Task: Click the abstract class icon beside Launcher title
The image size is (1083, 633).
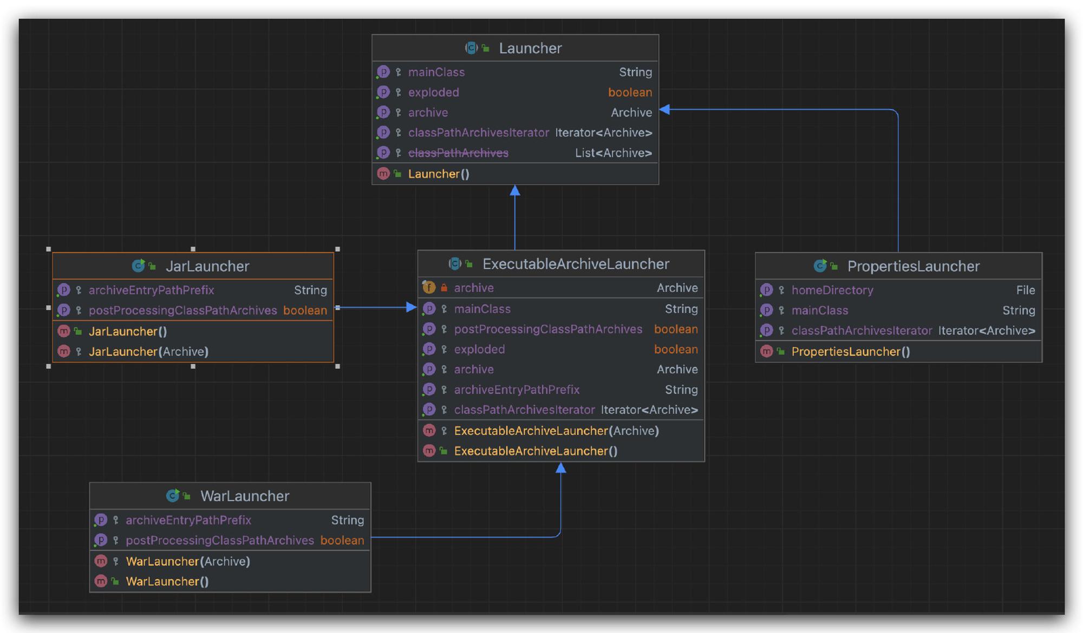Action: coord(471,48)
